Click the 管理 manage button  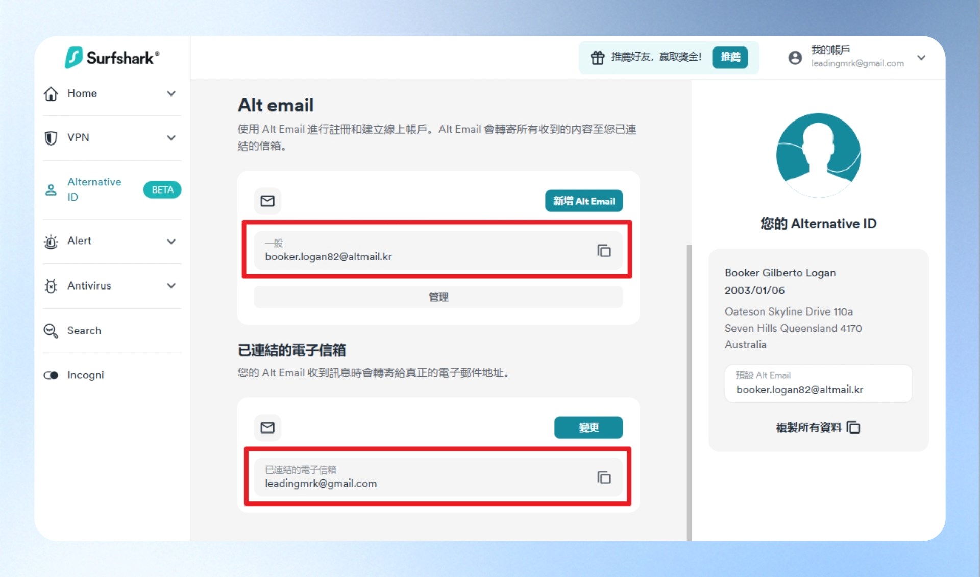click(438, 297)
